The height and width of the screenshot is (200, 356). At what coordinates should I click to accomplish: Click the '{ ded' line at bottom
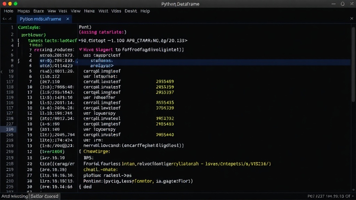pyautogui.click(x=86, y=186)
